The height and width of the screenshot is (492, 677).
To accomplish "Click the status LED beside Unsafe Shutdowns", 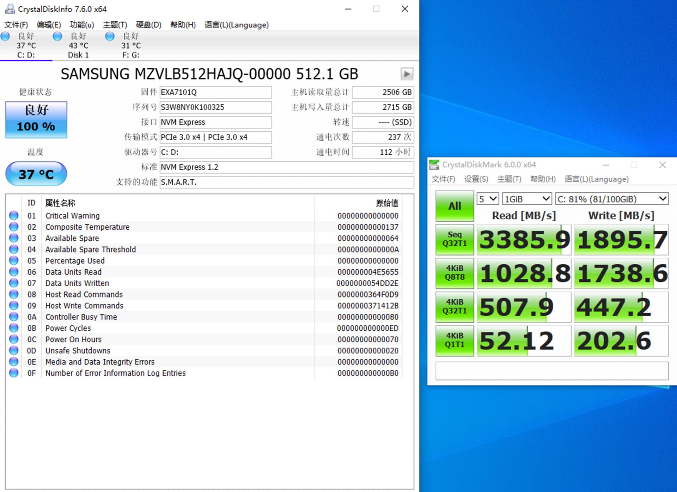I will click(x=13, y=350).
